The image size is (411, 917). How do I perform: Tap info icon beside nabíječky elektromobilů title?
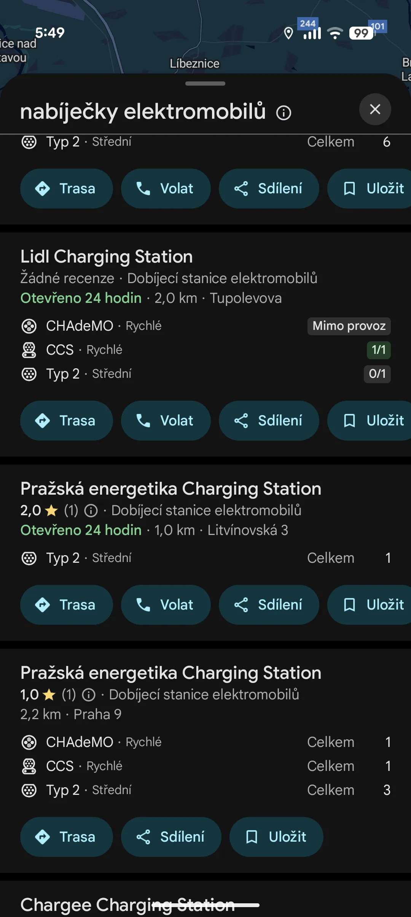284,113
